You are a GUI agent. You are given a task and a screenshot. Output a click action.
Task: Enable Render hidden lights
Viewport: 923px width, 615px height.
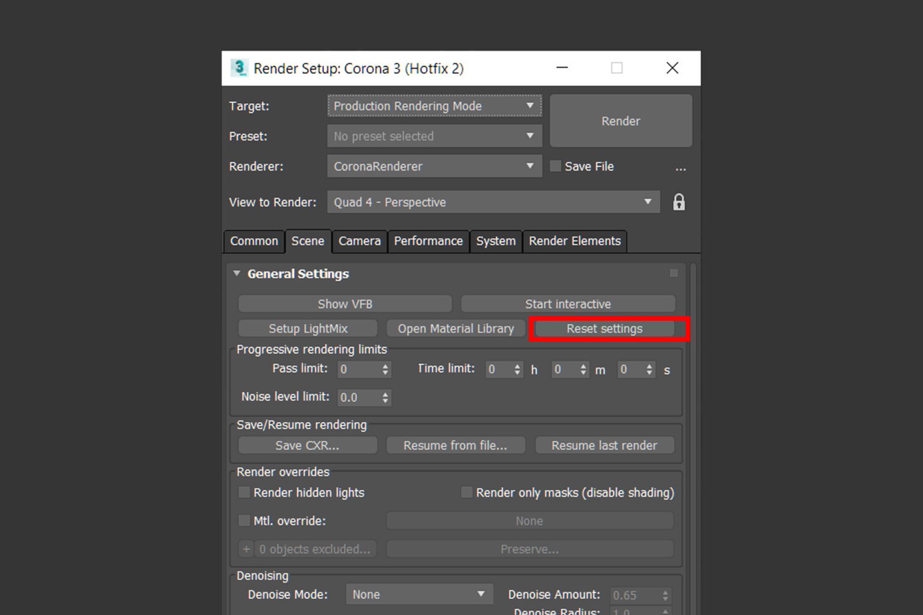coord(244,492)
